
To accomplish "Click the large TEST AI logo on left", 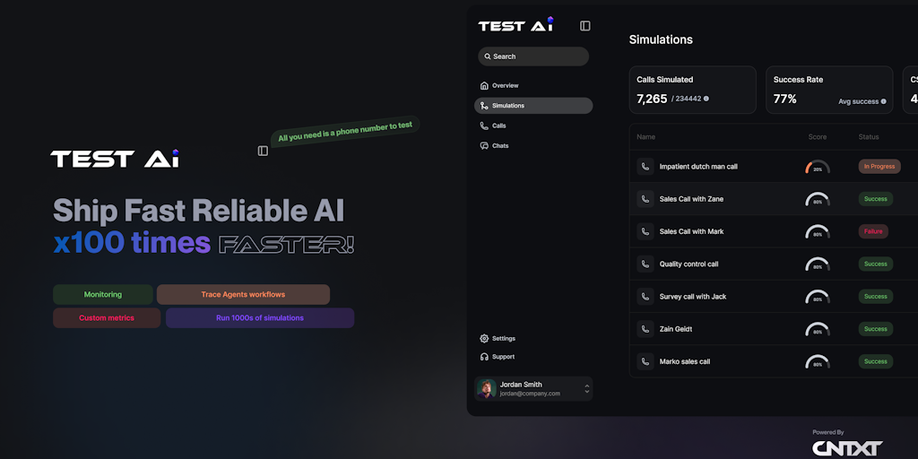I will point(115,159).
